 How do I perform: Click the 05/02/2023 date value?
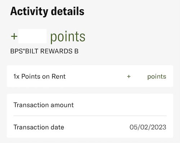click(148, 127)
